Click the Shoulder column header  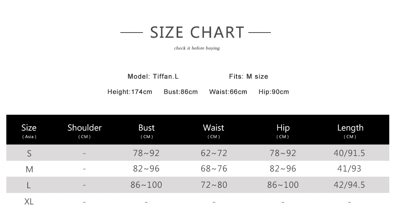tap(84, 130)
